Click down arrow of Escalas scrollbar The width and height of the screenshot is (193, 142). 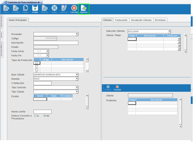click(x=87, y=108)
